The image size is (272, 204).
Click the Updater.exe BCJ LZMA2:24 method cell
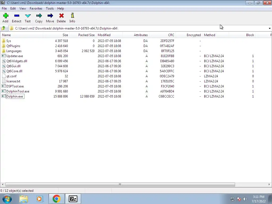(214, 56)
